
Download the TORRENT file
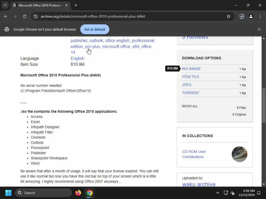coord(191,93)
